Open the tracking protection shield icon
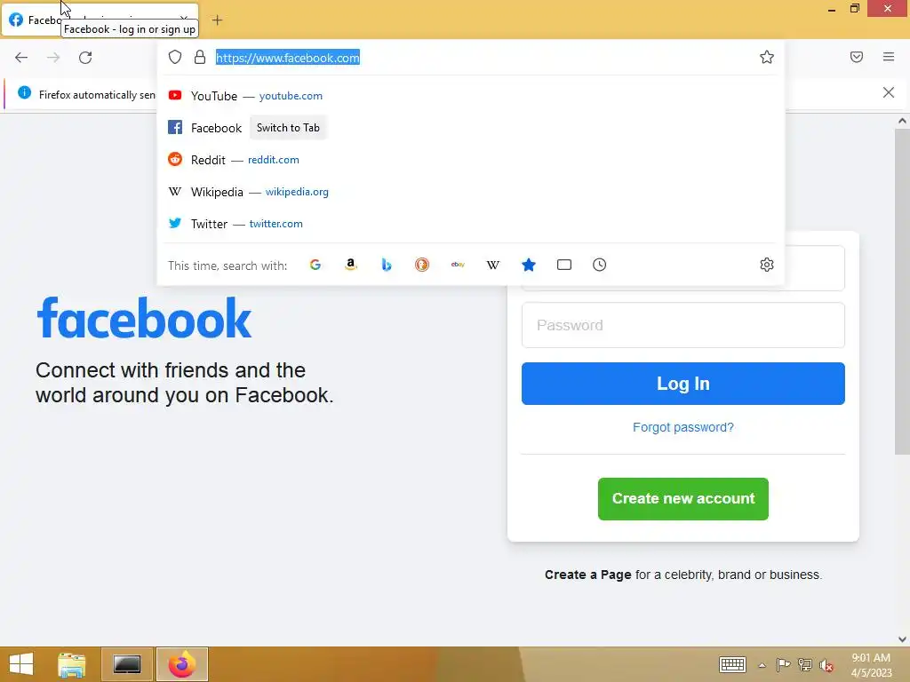The height and width of the screenshot is (682, 910). pos(175,57)
